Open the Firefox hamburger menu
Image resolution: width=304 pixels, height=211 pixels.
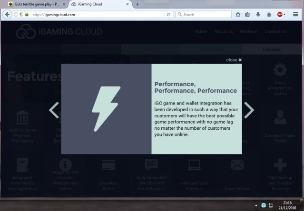click(x=295, y=14)
